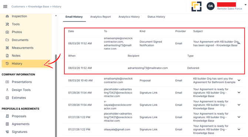Click the Subject column header
This screenshot has height=137, width=248.
pos(198,31)
